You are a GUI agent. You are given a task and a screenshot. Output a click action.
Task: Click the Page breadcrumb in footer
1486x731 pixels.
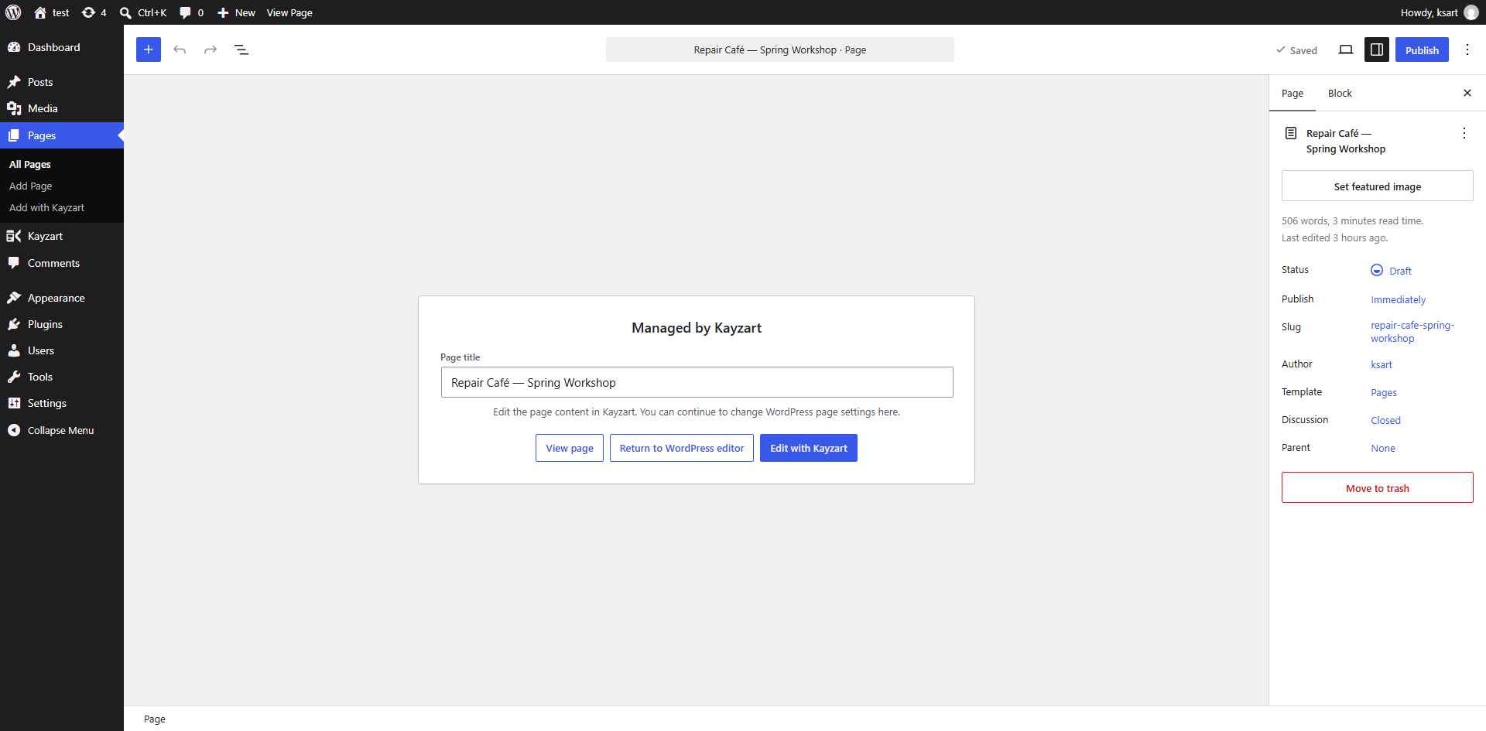[x=155, y=719]
